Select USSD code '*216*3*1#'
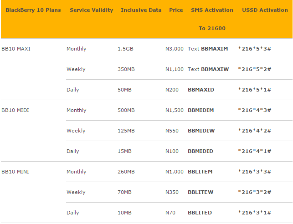293x224 pixels. 255,213
